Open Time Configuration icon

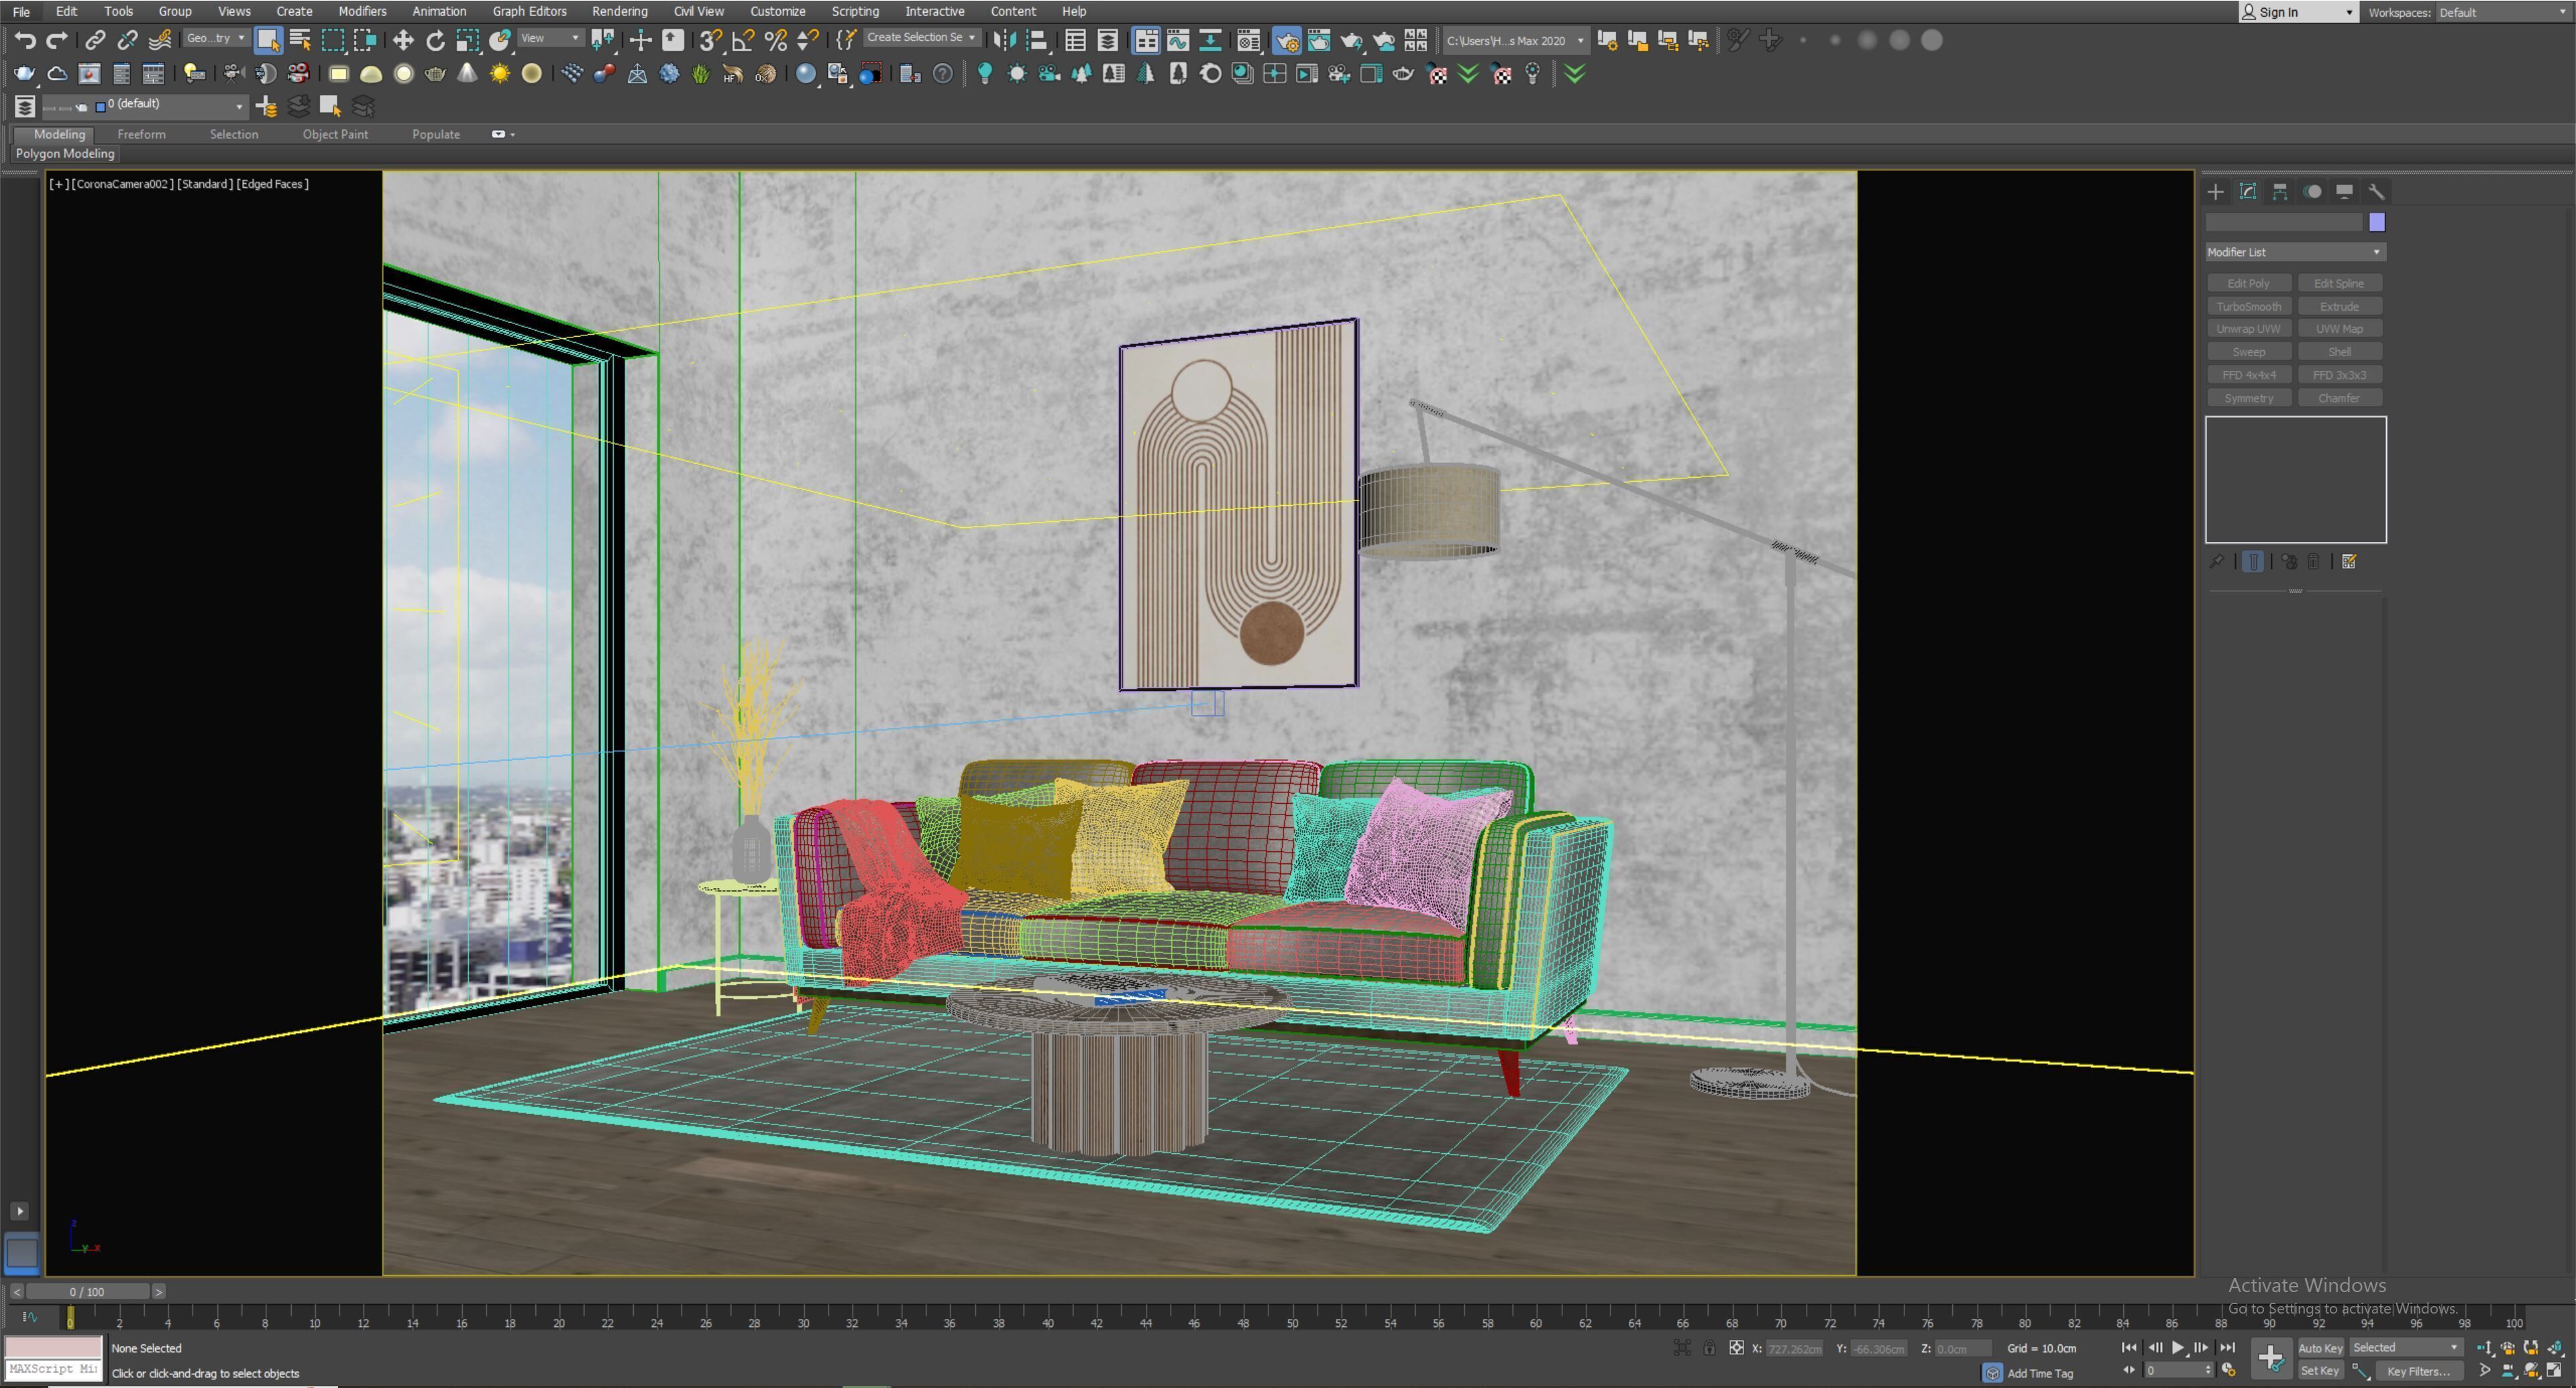pyautogui.click(x=2229, y=1371)
